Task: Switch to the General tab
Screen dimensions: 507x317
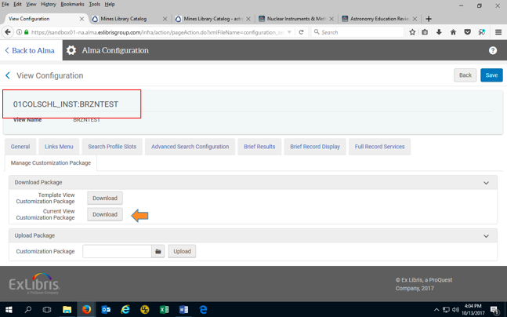Action: click(x=20, y=147)
